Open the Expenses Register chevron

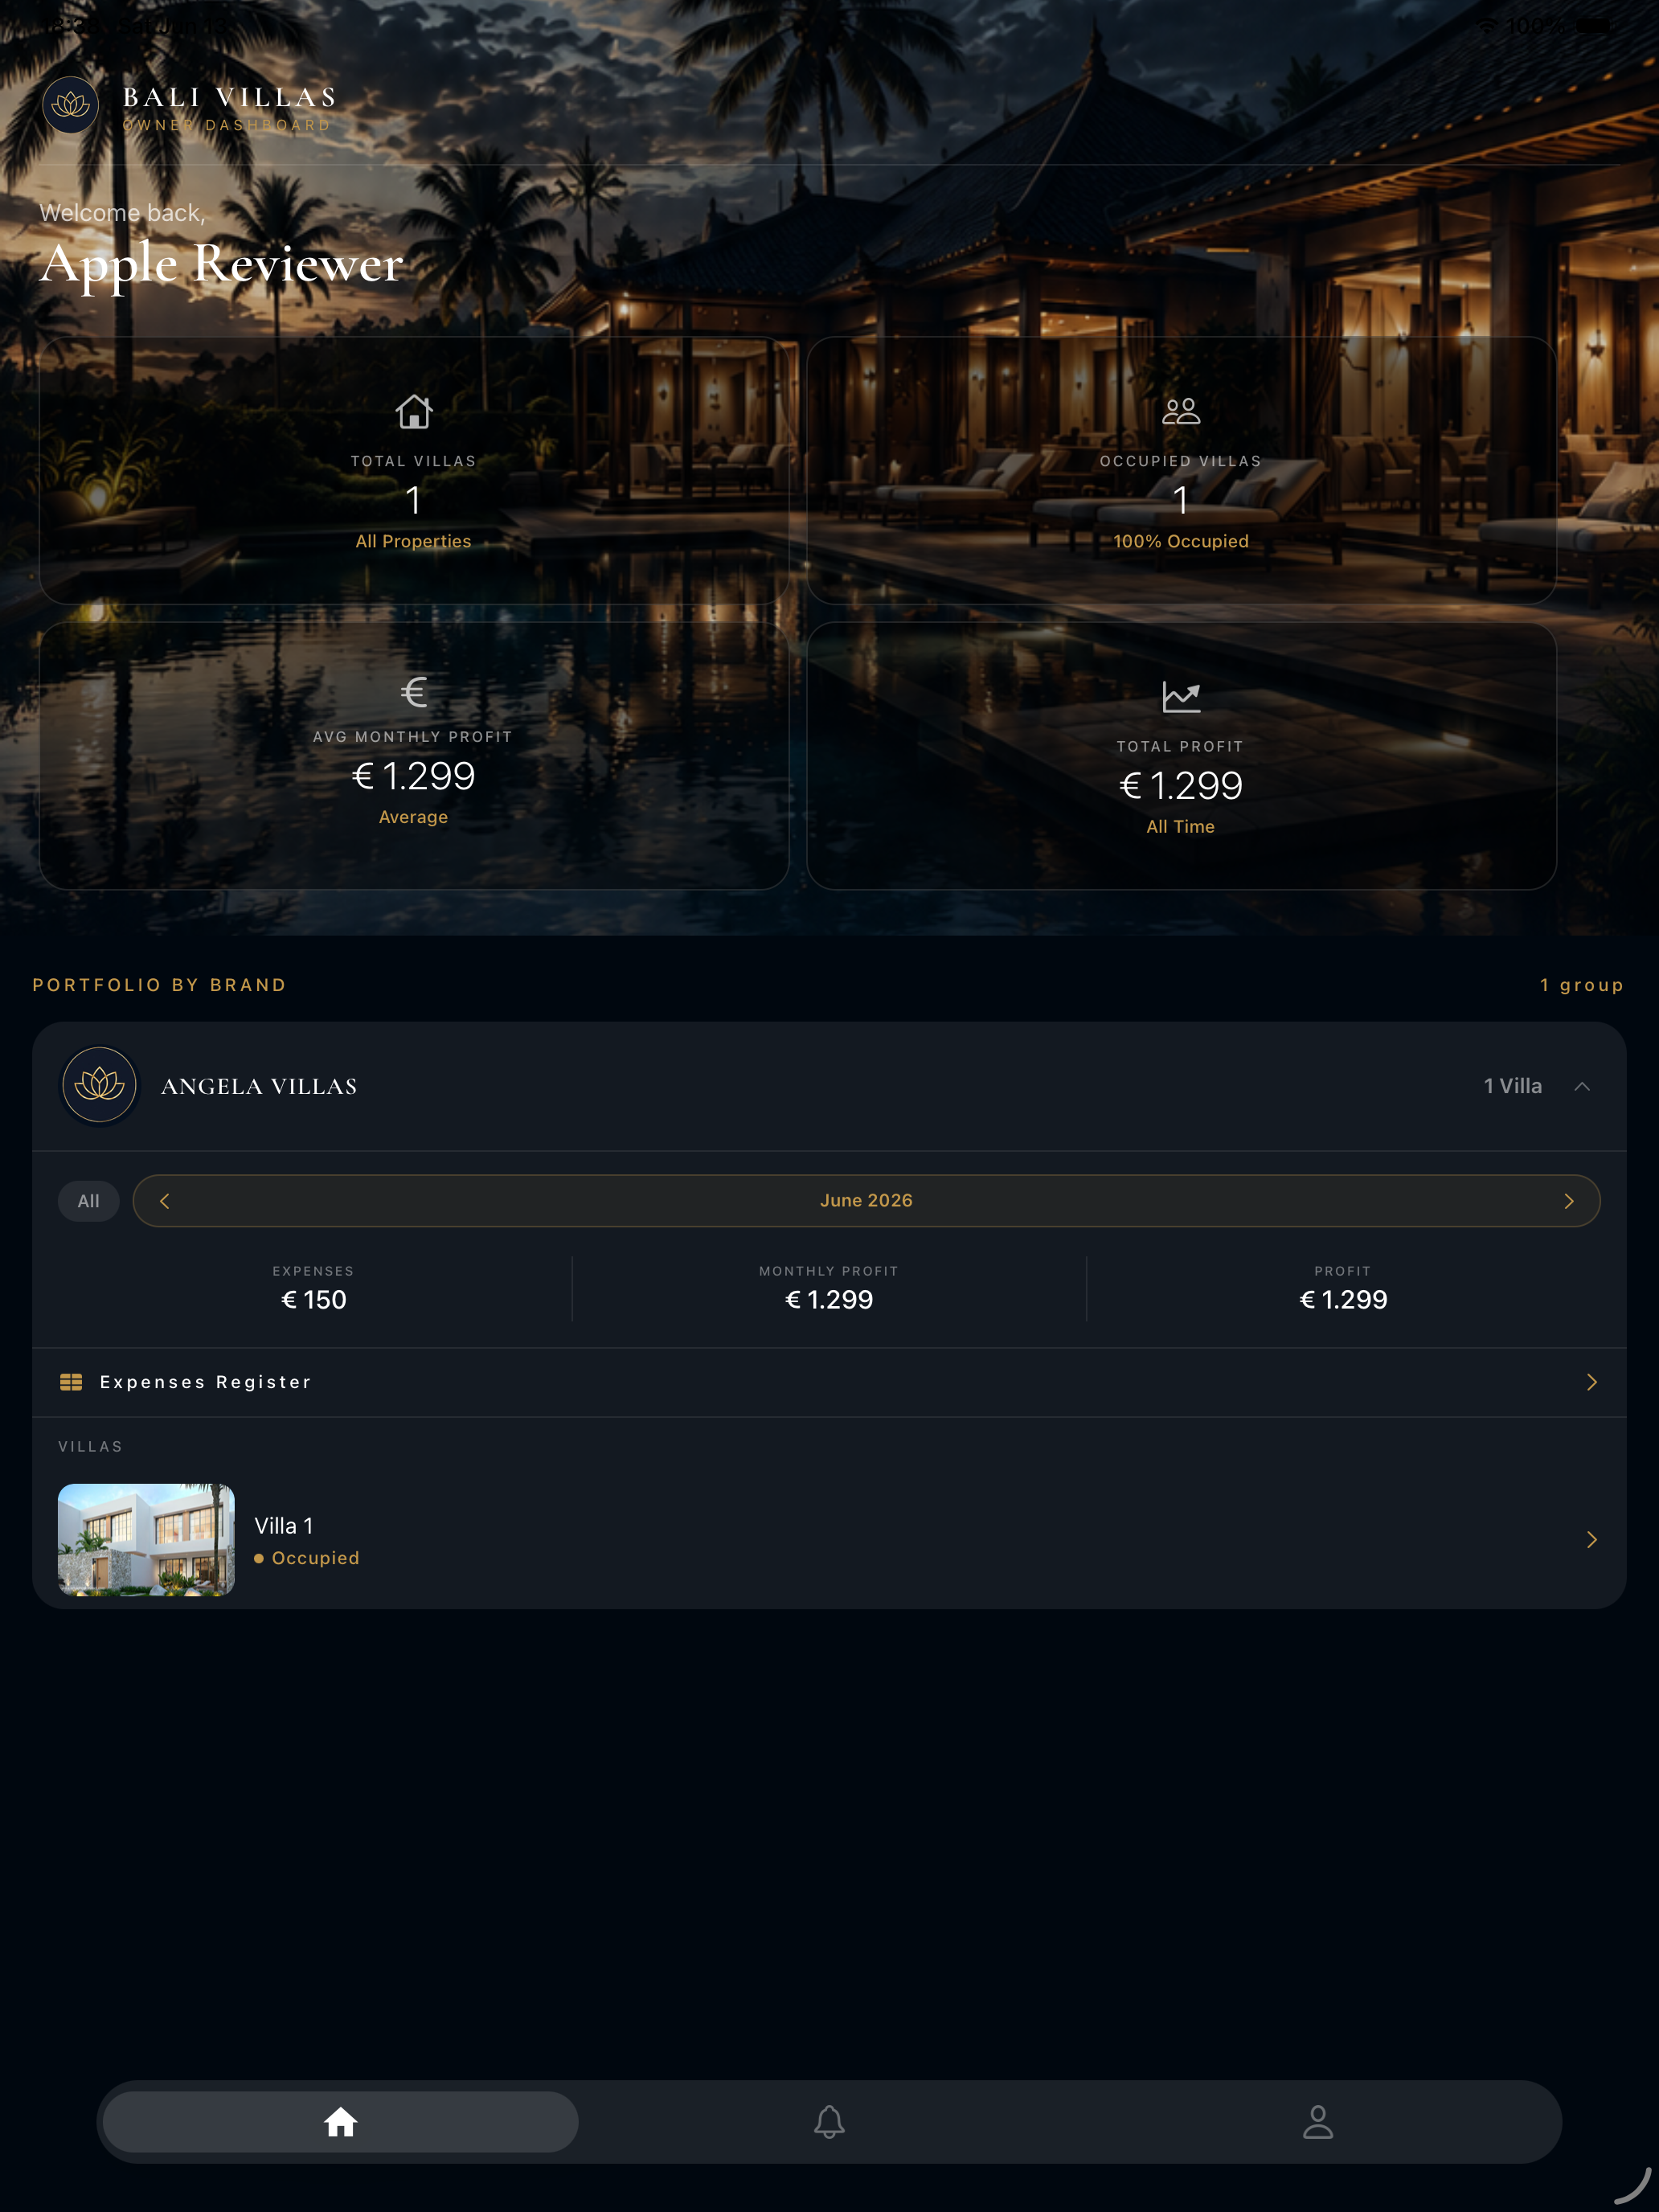pyautogui.click(x=1592, y=1382)
